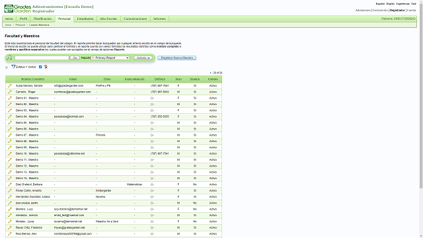The width and height of the screenshot is (423, 238).
Task: Click the Salir logout link
Action: (414, 4)
